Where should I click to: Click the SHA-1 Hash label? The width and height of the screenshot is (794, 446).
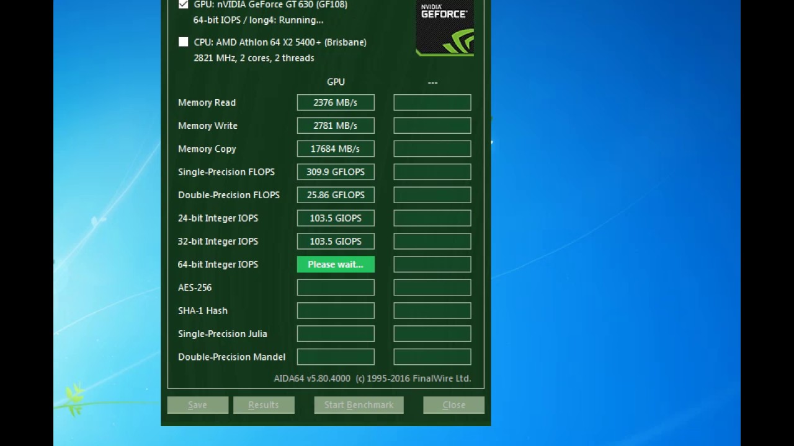[203, 311]
